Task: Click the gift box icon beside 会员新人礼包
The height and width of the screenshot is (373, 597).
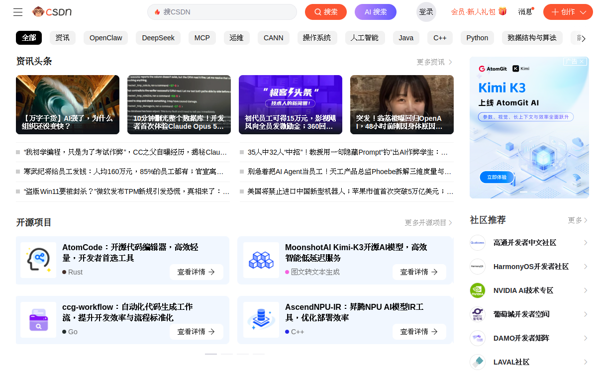Action: [502, 11]
